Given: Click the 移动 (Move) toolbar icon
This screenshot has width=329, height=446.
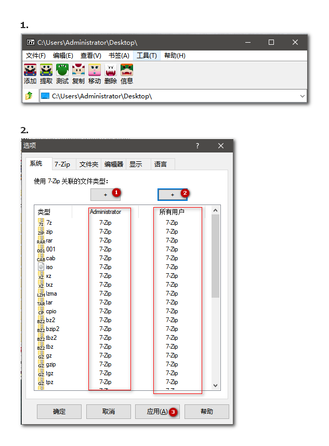Looking at the screenshot, I should click(x=94, y=74).
